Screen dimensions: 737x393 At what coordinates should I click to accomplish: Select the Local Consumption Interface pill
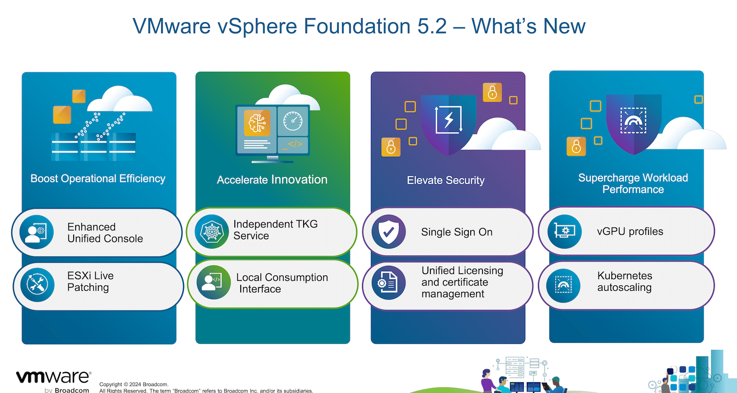coord(273,283)
